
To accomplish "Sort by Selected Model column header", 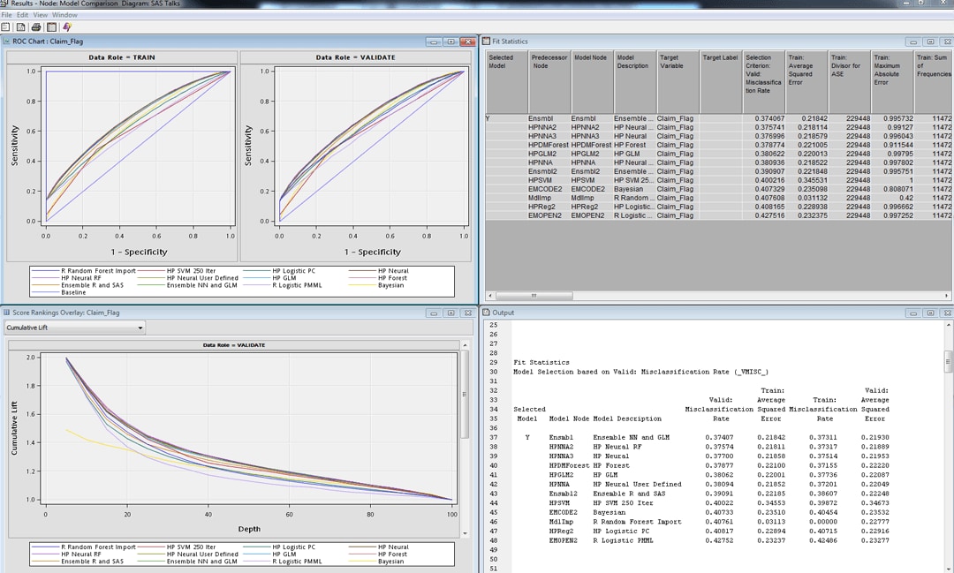I will point(506,82).
